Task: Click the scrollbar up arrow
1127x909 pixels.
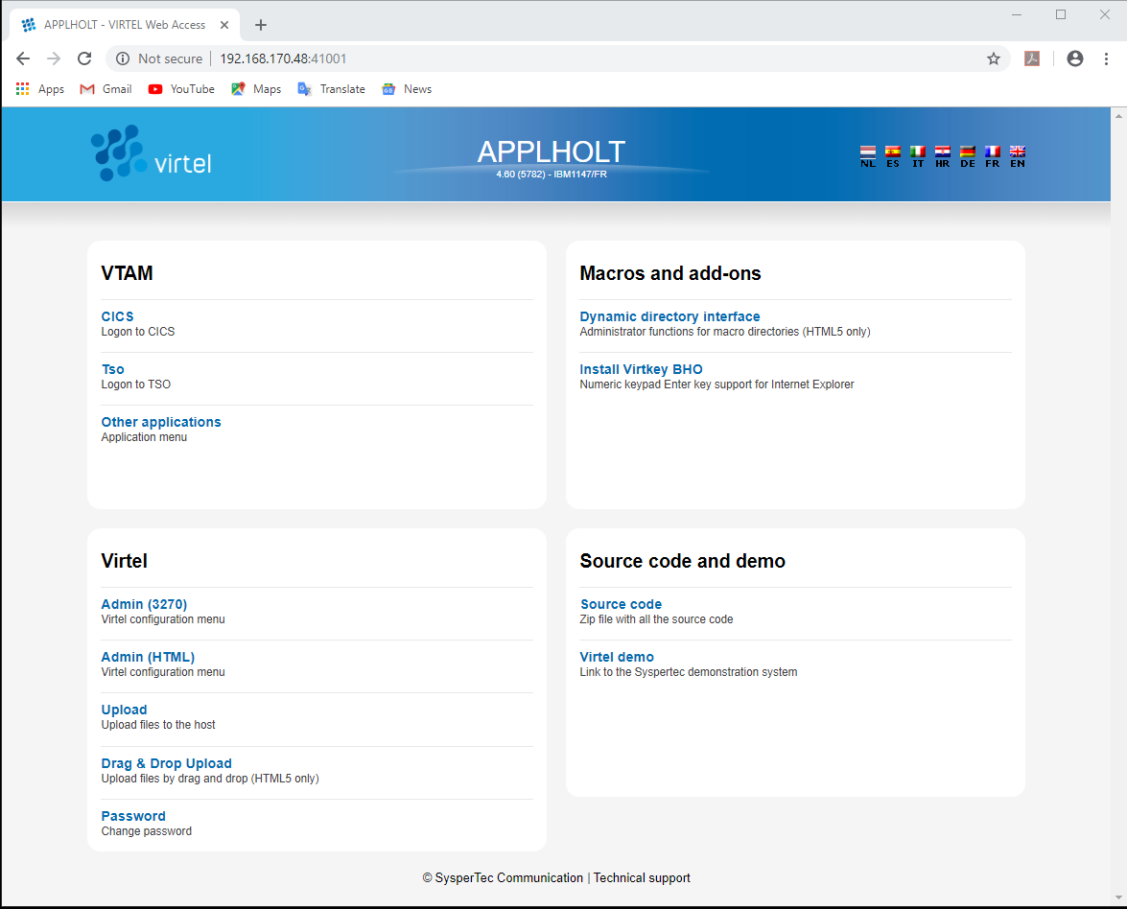Action: [x=1118, y=115]
